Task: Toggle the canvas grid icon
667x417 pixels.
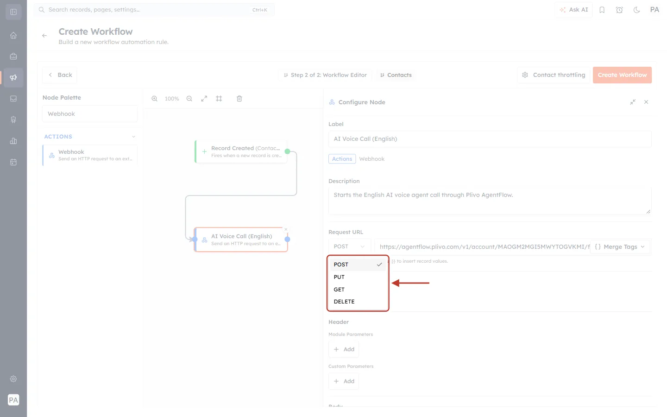Action: coord(219,99)
